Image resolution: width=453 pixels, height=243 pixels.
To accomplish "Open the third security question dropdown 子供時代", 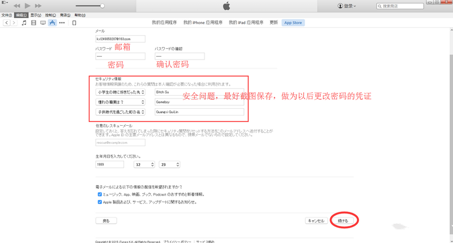I will pyautogui.click(x=120, y=112).
